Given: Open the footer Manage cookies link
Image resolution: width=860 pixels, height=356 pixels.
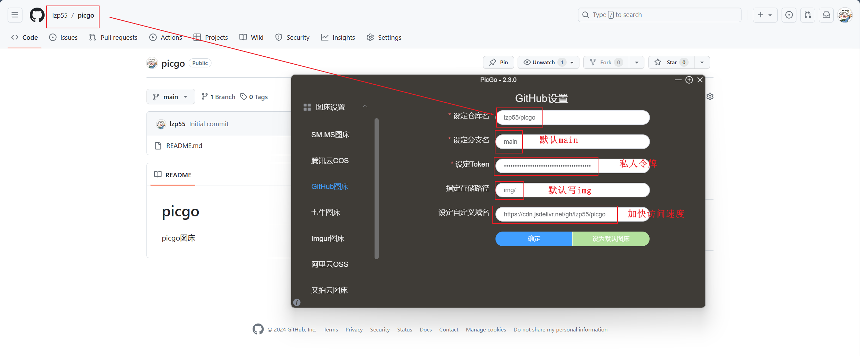Looking at the screenshot, I should [486, 329].
